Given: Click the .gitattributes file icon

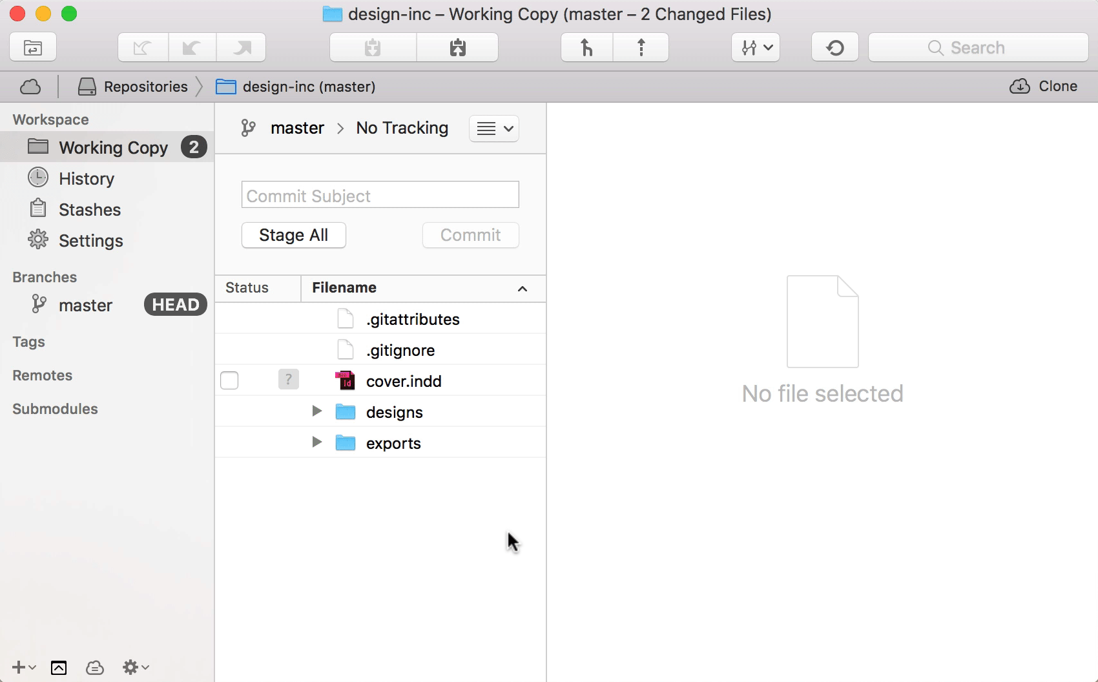Looking at the screenshot, I should coord(346,318).
